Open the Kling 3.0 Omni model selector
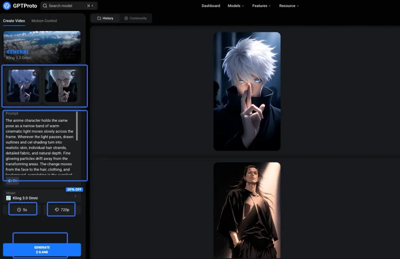The height and width of the screenshot is (259, 400). [42, 196]
